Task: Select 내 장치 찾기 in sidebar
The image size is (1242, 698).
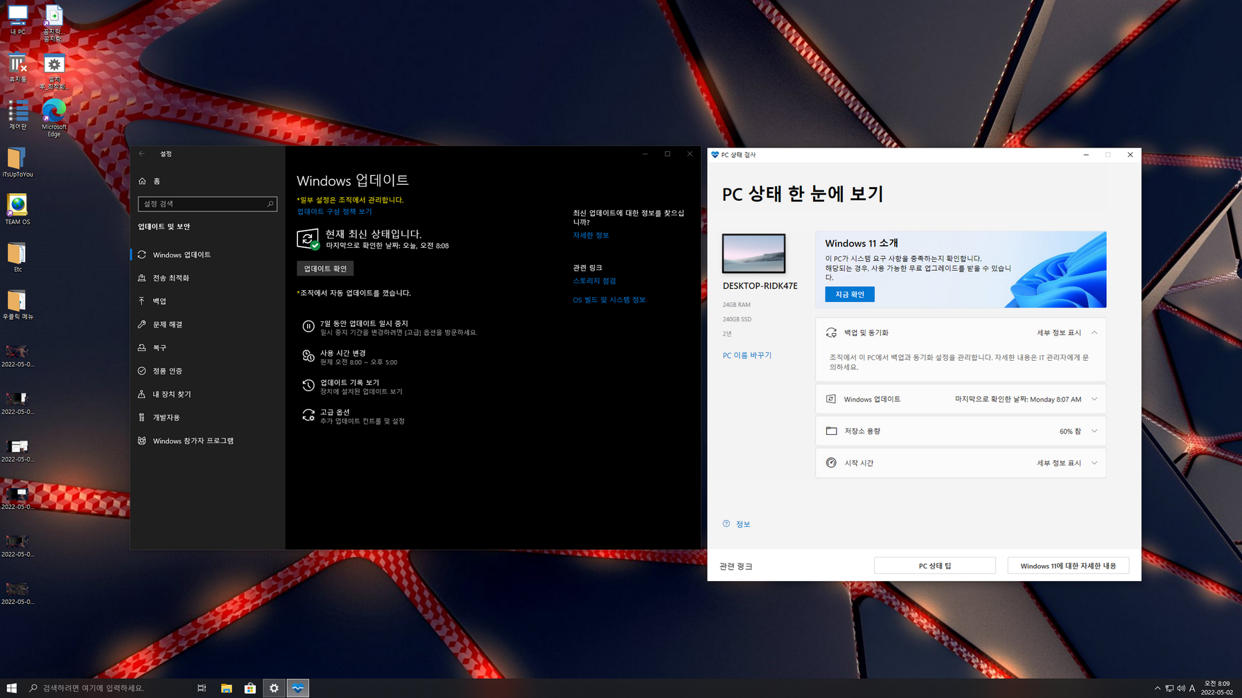Action: click(207, 394)
